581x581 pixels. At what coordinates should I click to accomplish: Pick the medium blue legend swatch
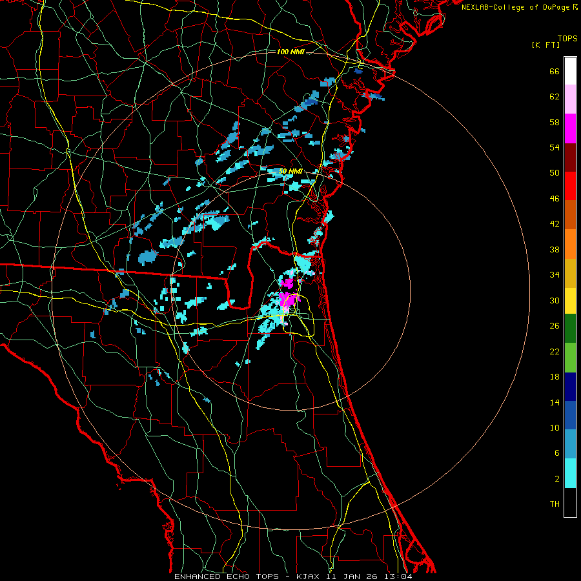(570, 415)
